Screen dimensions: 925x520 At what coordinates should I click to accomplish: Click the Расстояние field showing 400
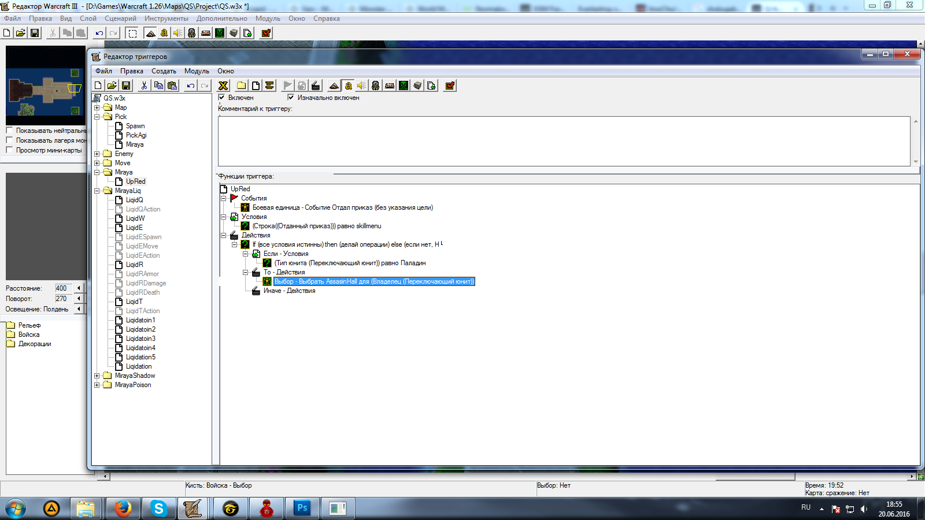point(64,288)
